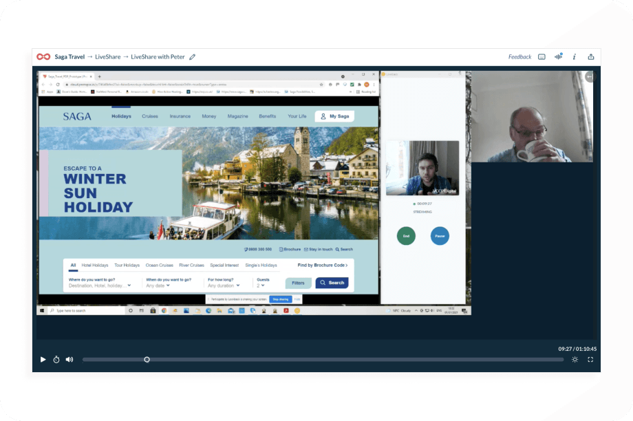The width and height of the screenshot is (633, 421).
Task: Show session info with the i icon
Action: (574, 57)
